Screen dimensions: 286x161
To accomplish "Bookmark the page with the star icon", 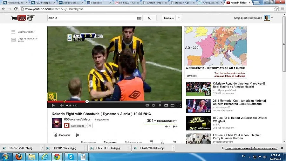I will (x=276, y=9).
